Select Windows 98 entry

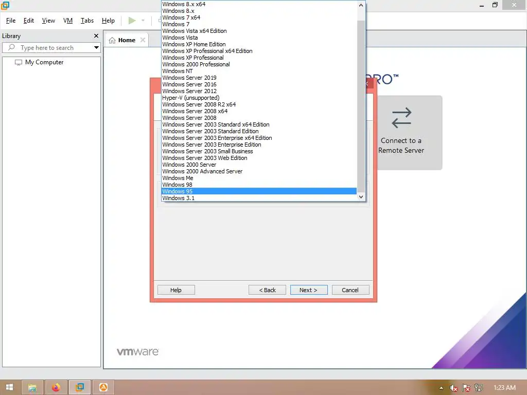click(259, 185)
